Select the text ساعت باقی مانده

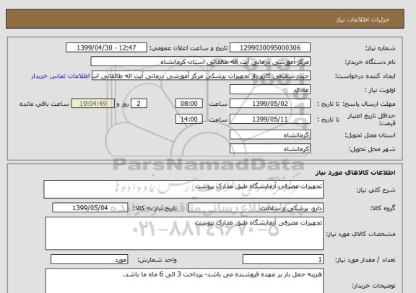click(44, 104)
